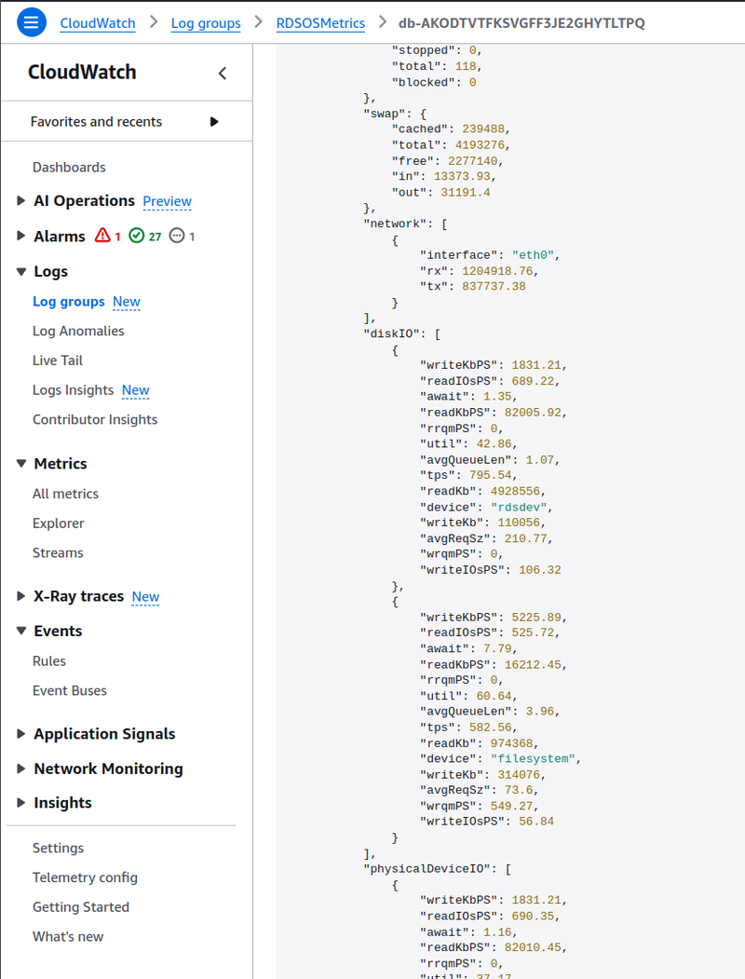Viewport: 745px width, 979px height.
Task: Select Log groups in sidebar
Action: 69,302
